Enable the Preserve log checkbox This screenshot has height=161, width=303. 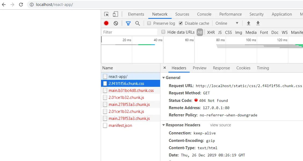149,23
